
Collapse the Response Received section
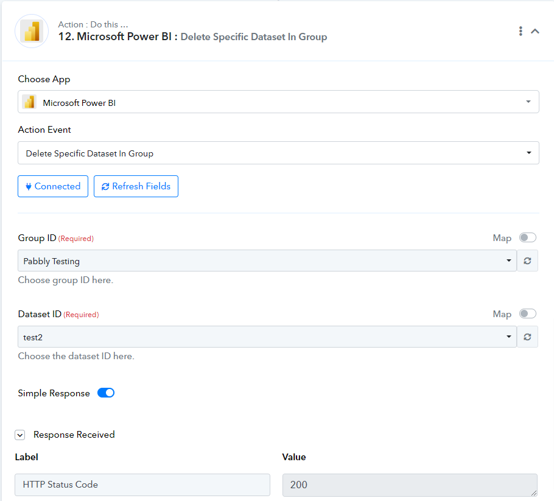tap(20, 435)
